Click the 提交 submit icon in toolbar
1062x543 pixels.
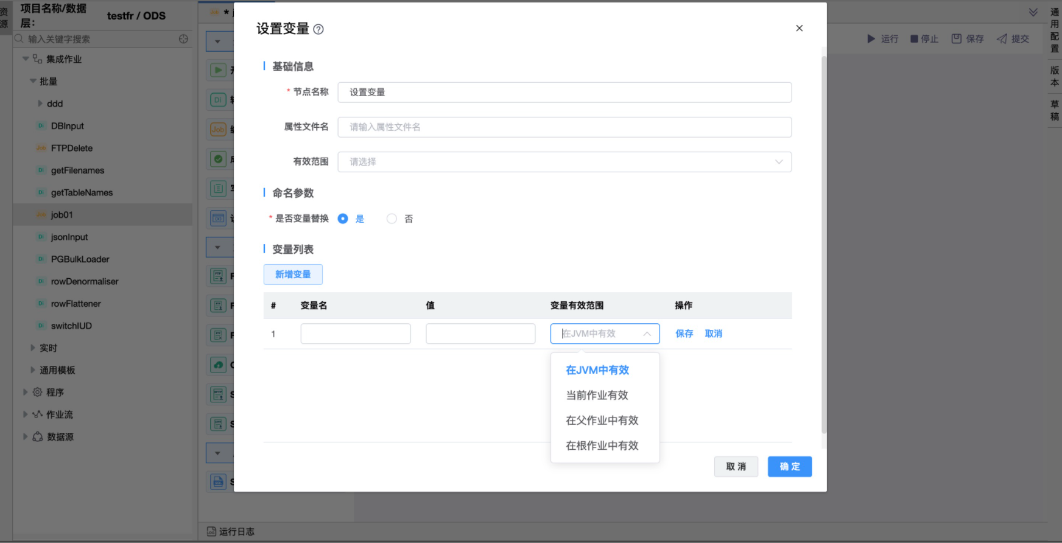1002,39
